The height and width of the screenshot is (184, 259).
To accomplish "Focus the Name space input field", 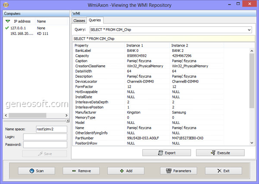I will click(x=51, y=129).
